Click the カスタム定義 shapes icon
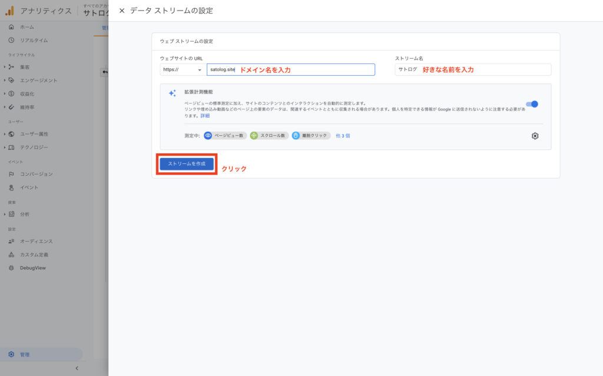Viewport: 603px width, 376px height. [11, 254]
